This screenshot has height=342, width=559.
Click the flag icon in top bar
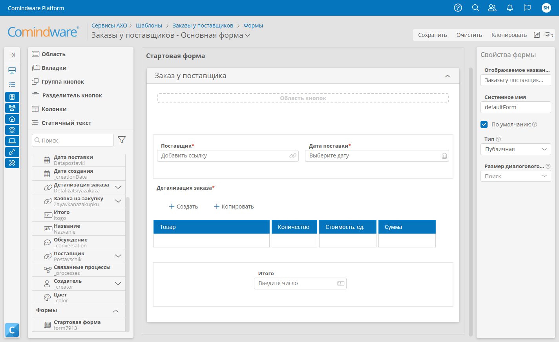(x=528, y=8)
